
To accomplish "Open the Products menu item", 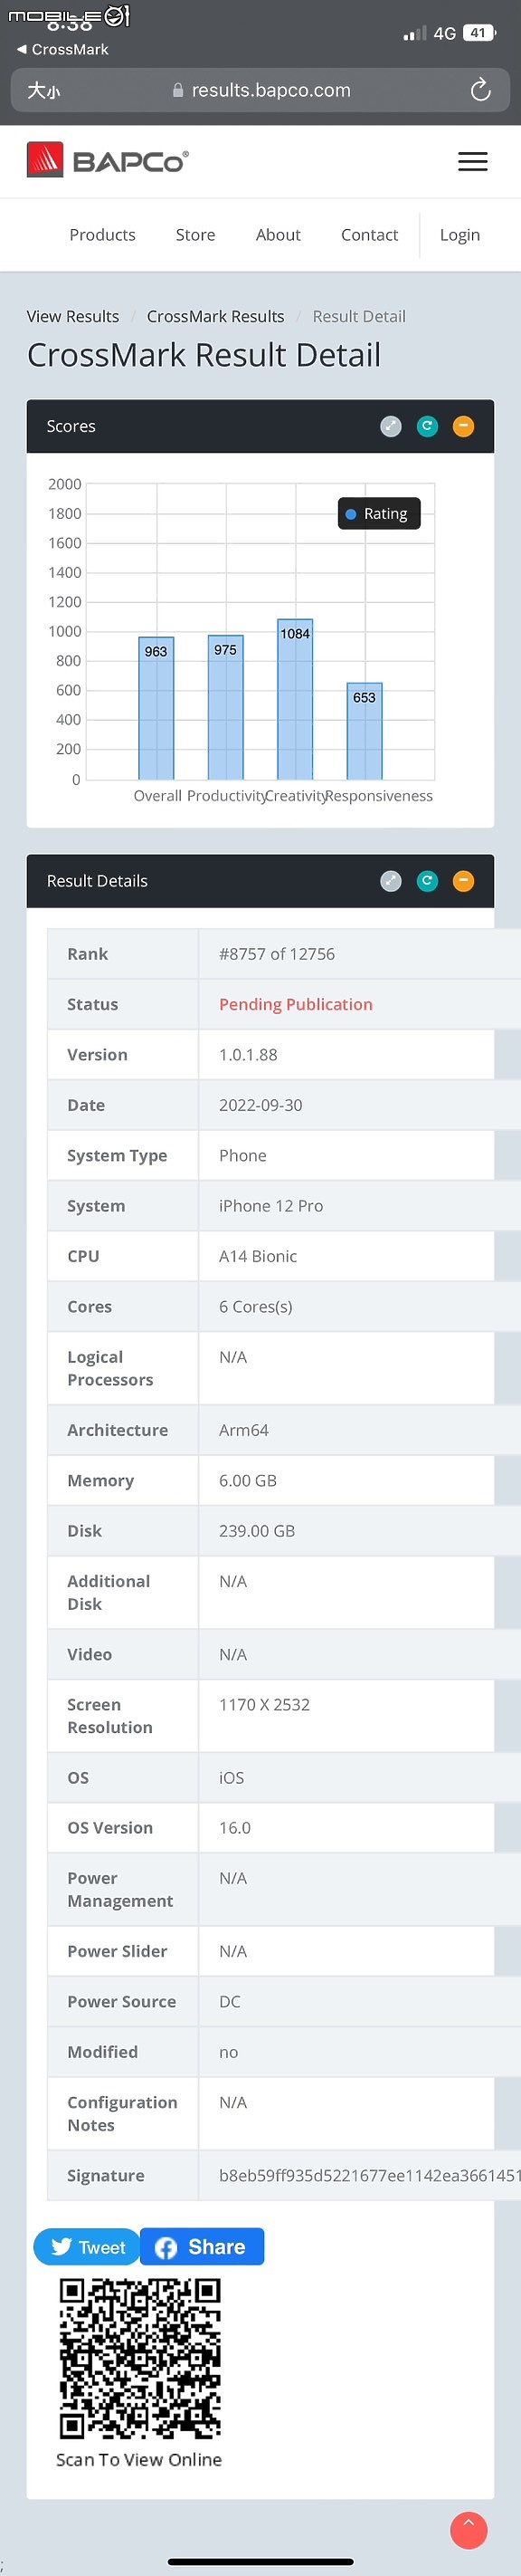I will click(103, 235).
